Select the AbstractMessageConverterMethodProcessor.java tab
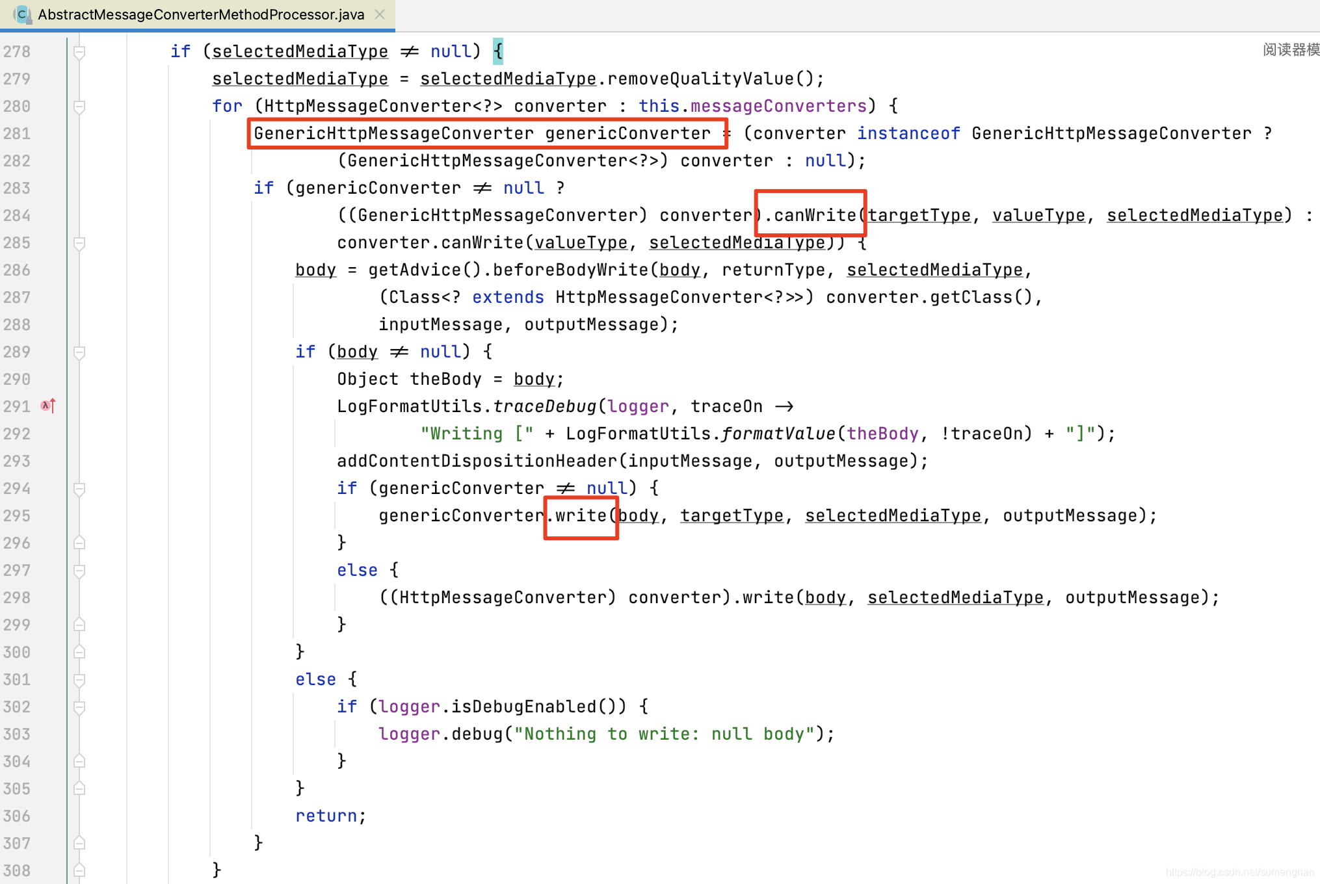Viewport: 1320px width, 884px height. pyautogui.click(x=198, y=14)
